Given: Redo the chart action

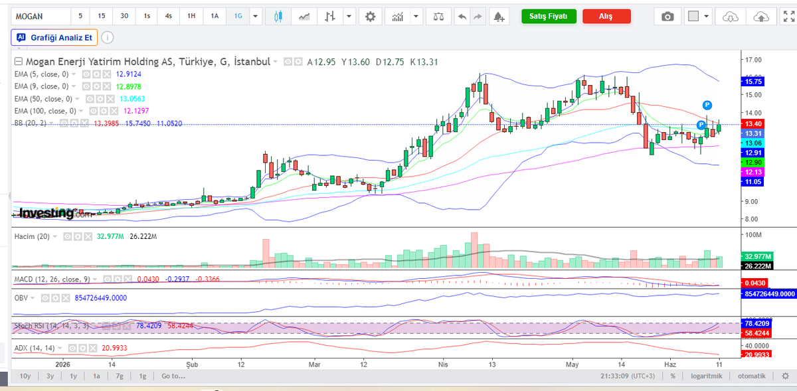Looking at the screenshot, I should [477, 17].
